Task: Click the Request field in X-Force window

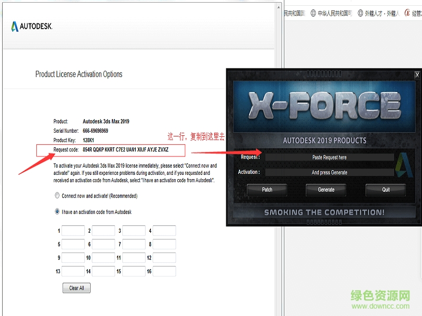Action: (329, 157)
